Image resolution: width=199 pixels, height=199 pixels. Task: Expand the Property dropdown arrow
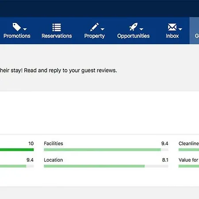103,29
